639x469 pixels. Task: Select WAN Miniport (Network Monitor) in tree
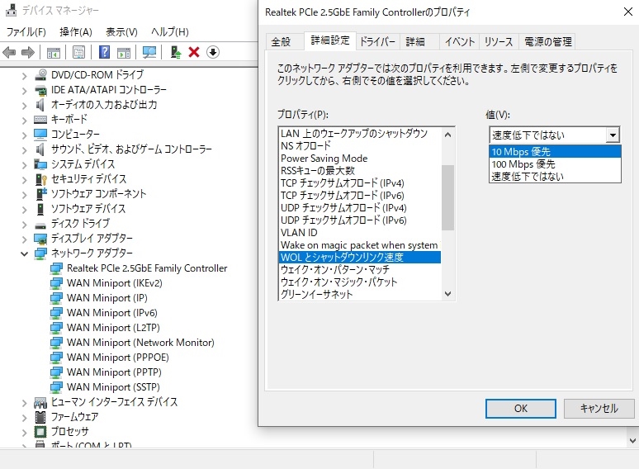pos(140,343)
